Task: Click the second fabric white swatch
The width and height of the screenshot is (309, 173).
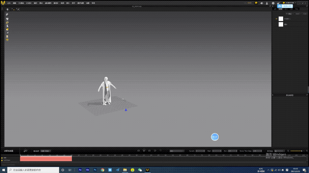Action: [x=281, y=24]
